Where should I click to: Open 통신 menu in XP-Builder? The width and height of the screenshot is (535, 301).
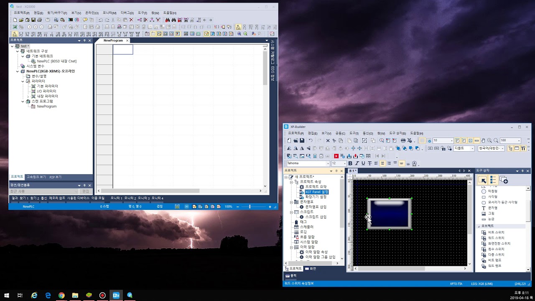[368, 133]
